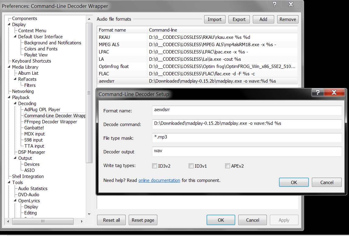Select the LPAC format row
Viewport: 349px width, 236px height.
[x=197, y=52]
